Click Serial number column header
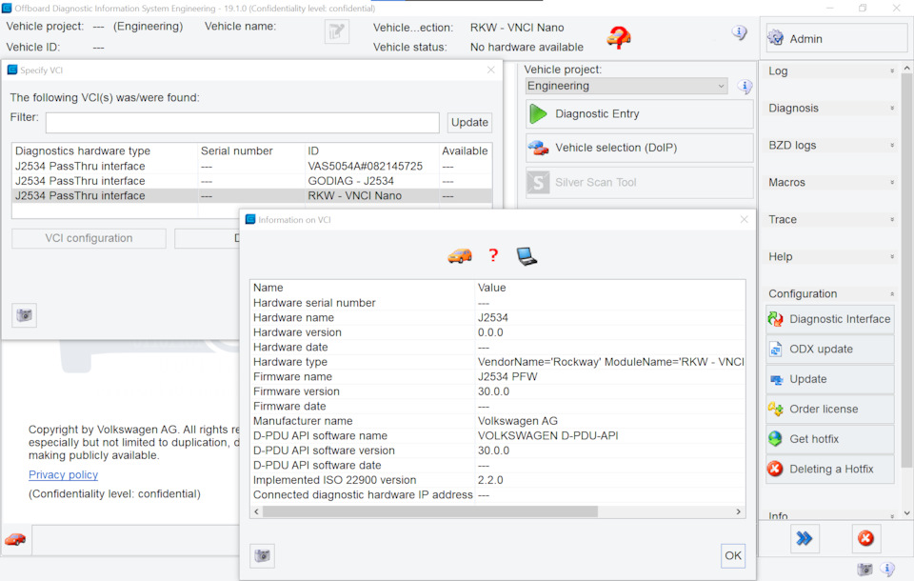 tap(250, 150)
